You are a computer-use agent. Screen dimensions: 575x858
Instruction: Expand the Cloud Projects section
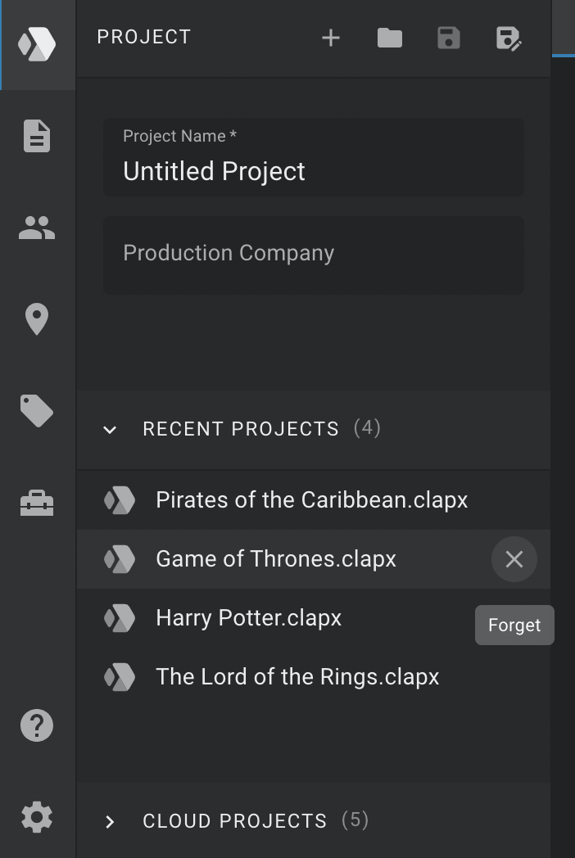[110, 821]
